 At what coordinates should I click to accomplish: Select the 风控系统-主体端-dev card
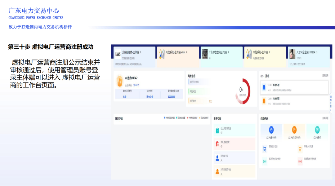179,56
